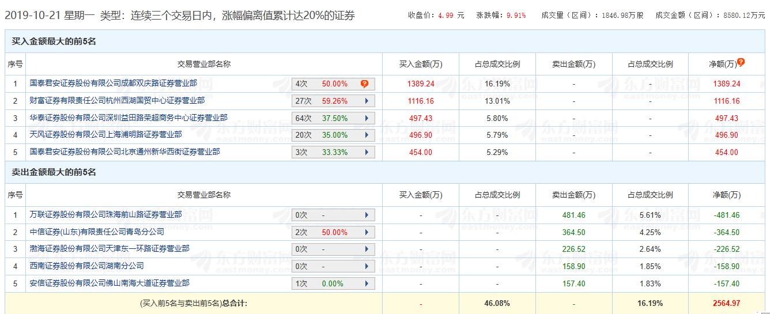The width and height of the screenshot is (770, 314).
Task: Click the buy amount 1116.16 for 财富证券
Action: pos(421,101)
